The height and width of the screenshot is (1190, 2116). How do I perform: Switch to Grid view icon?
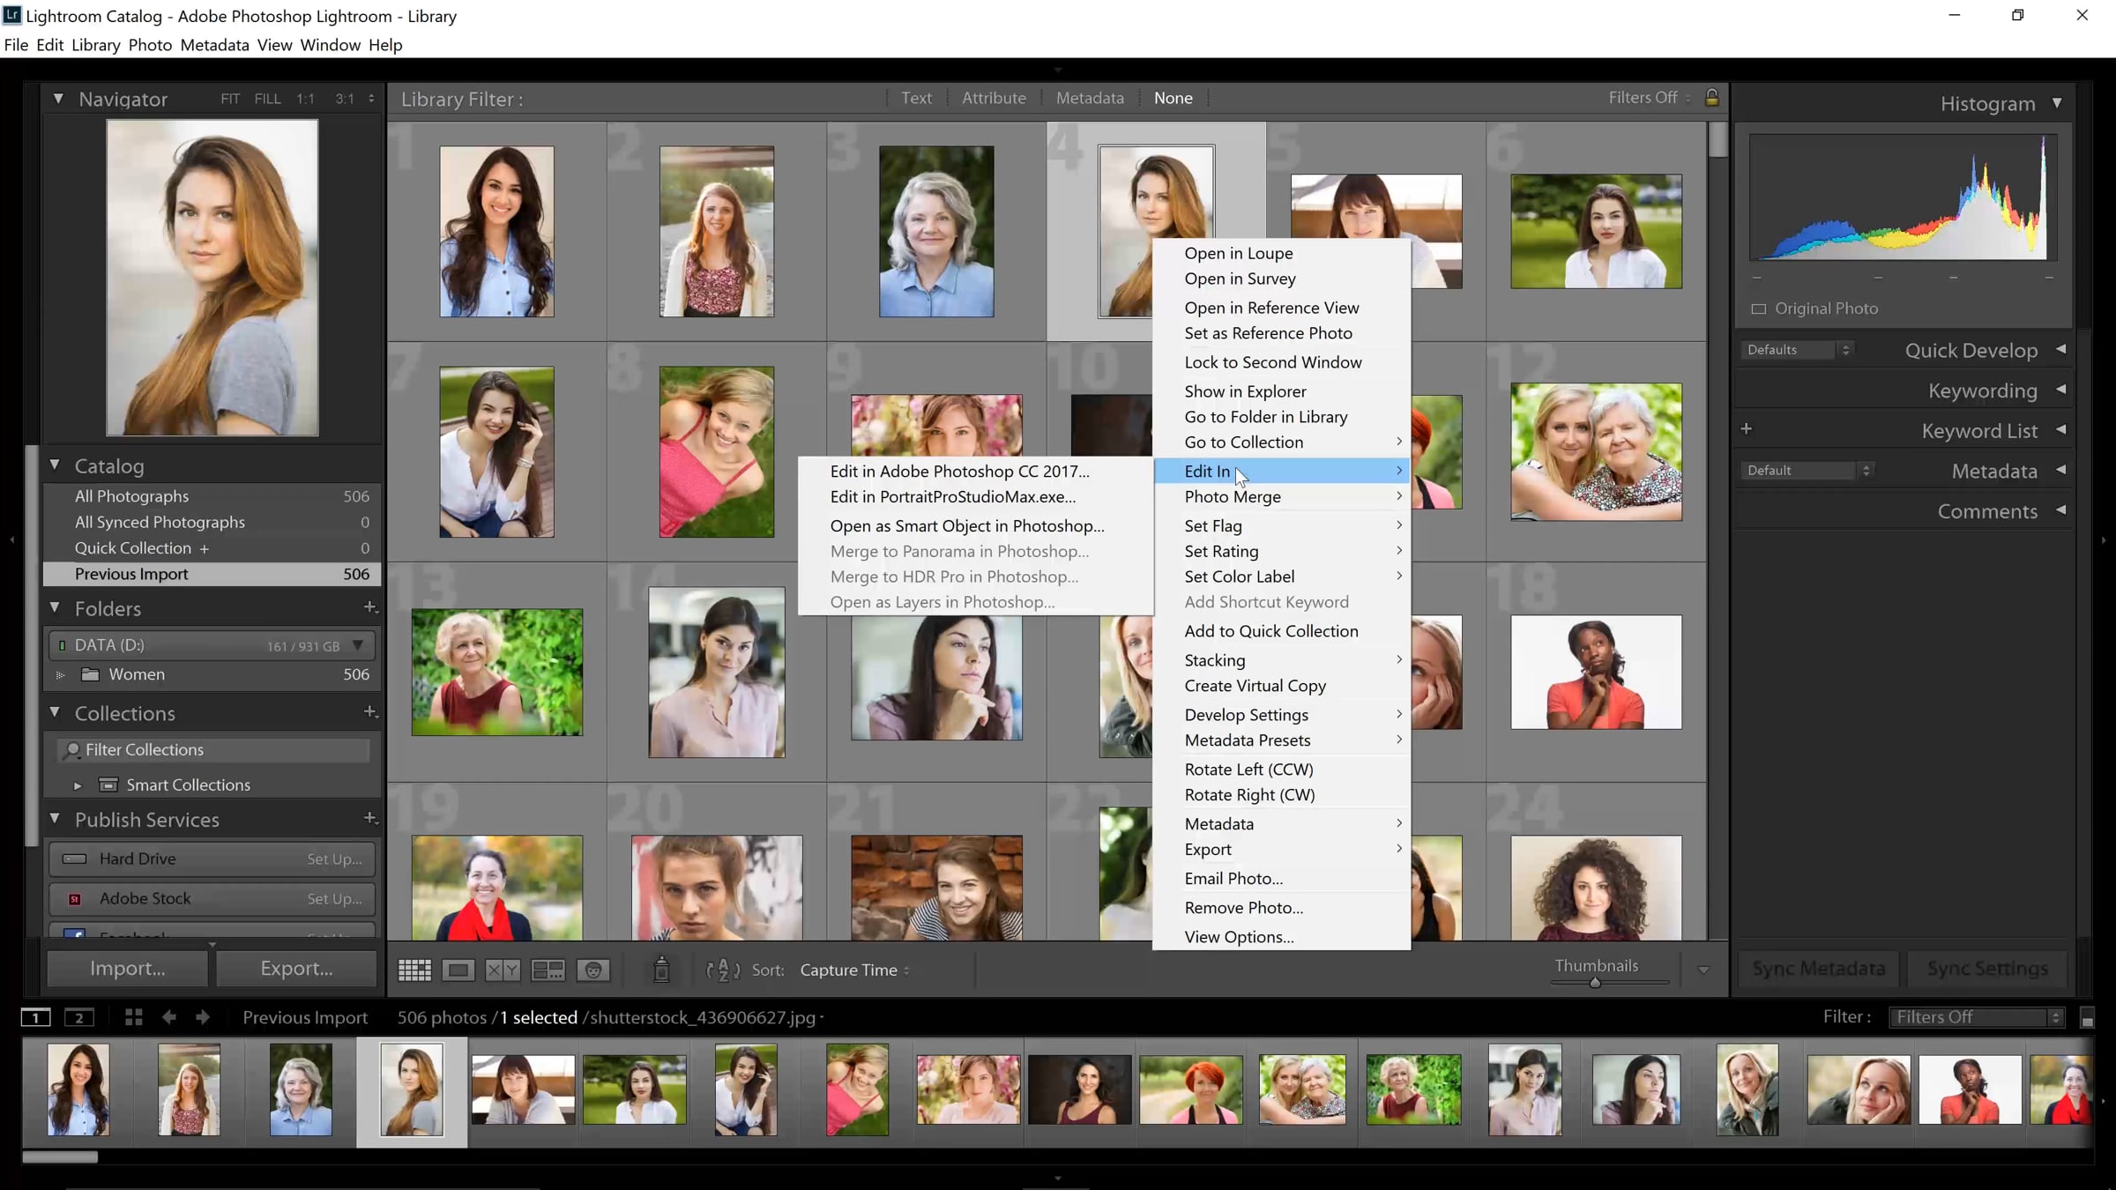pos(414,971)
